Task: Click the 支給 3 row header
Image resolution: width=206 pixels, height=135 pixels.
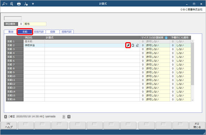Action: point(14,49)
